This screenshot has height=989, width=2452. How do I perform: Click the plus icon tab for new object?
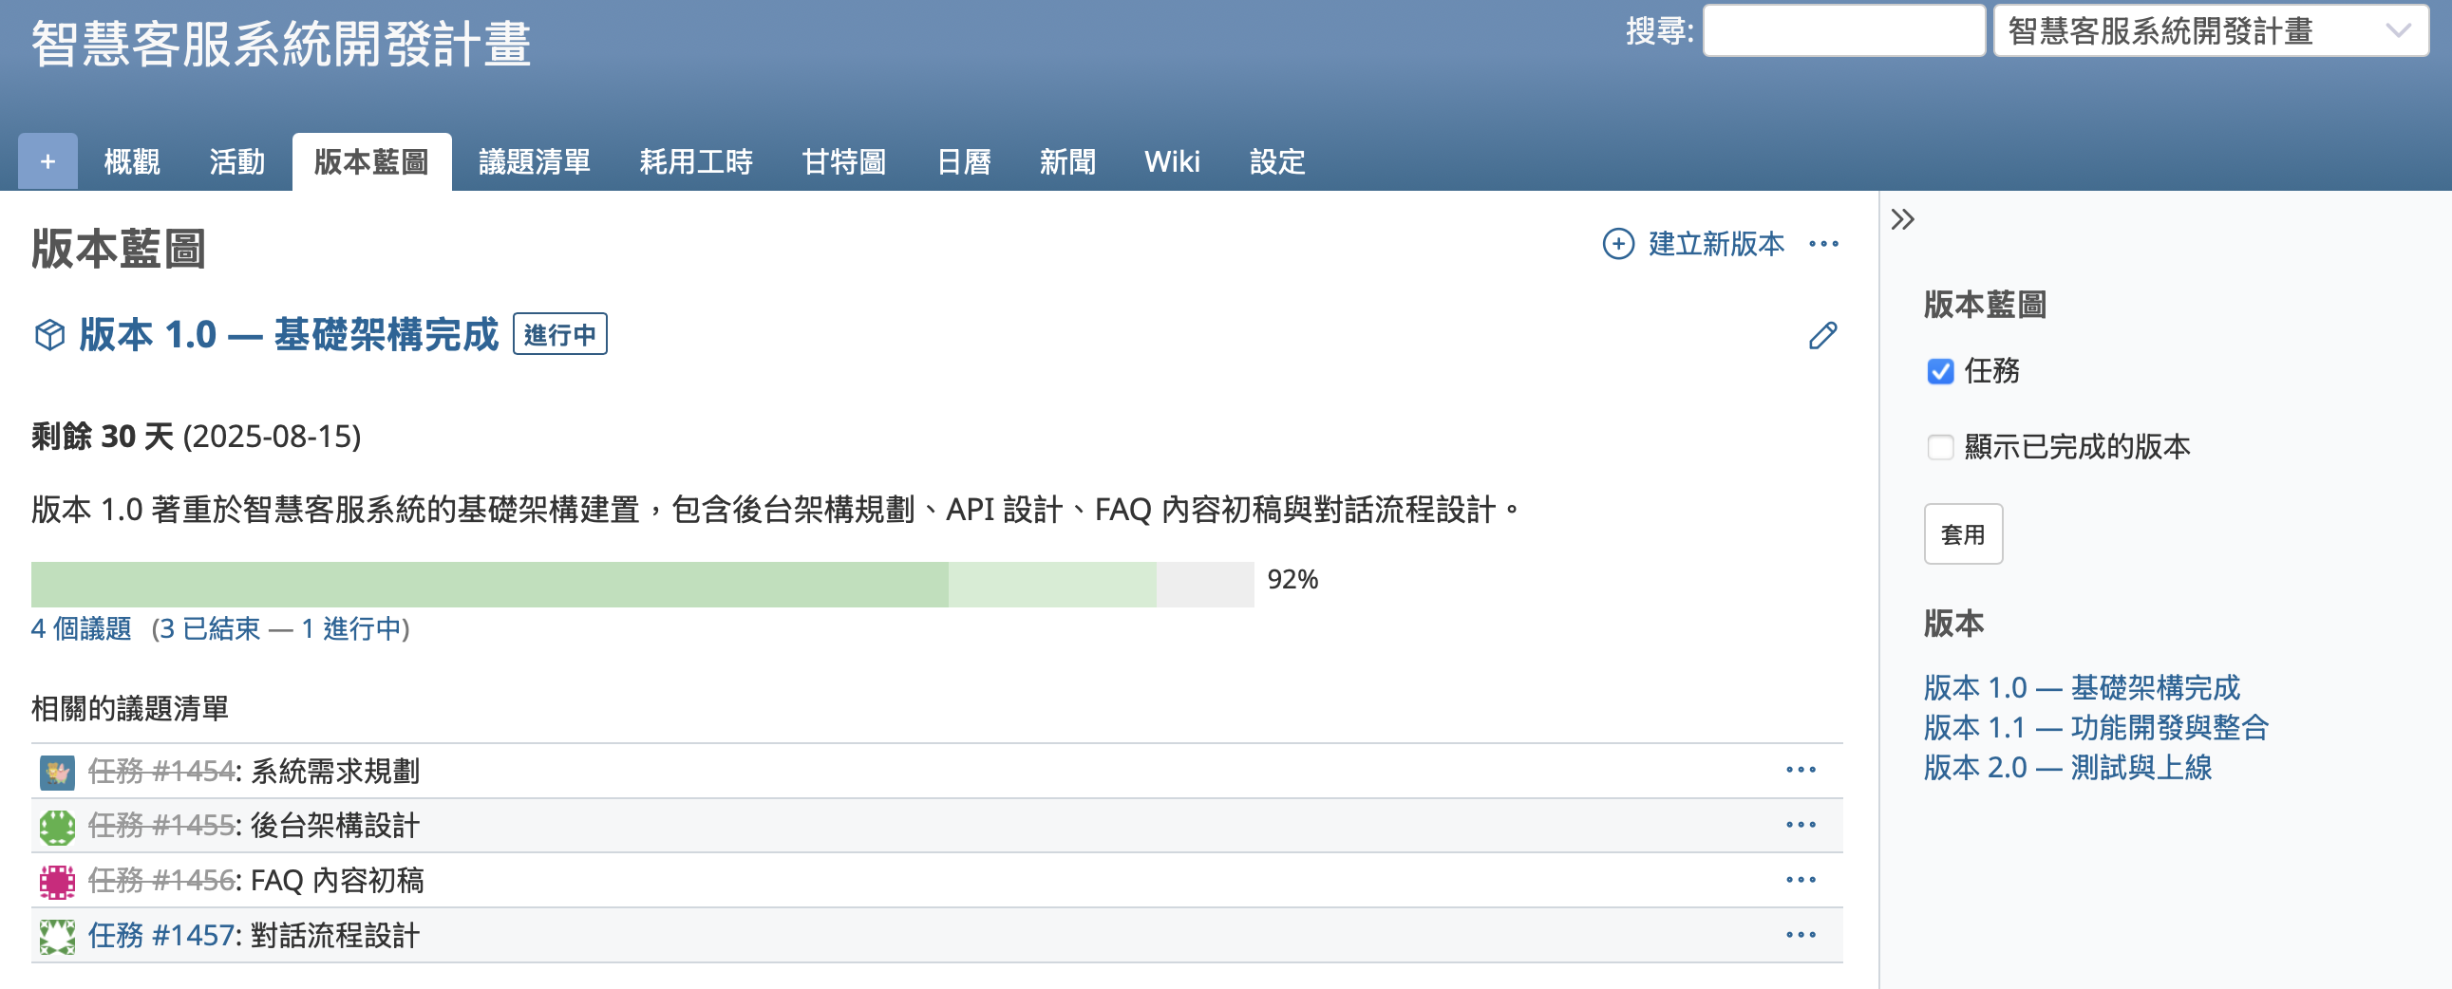pos(47,161)
